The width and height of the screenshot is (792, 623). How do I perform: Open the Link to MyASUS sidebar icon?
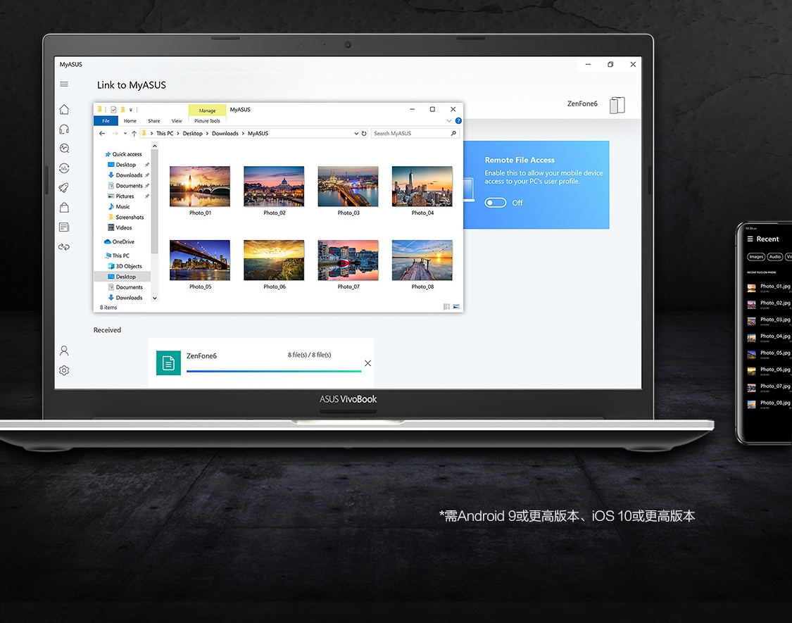click(64, 247)
